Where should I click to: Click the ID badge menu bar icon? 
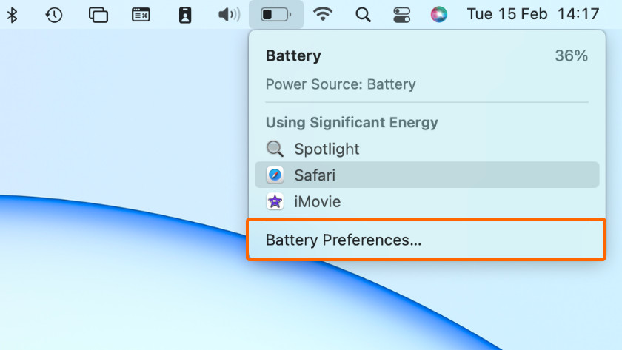click(x=185, y=15)
